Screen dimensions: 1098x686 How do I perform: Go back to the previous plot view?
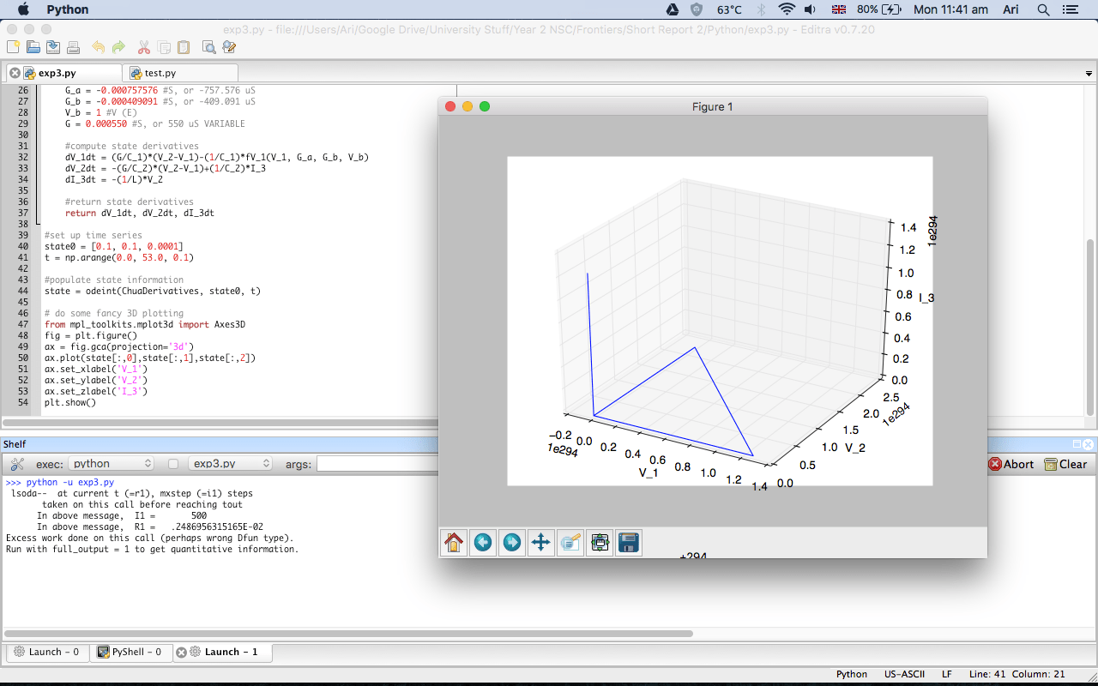pos(483,542)
